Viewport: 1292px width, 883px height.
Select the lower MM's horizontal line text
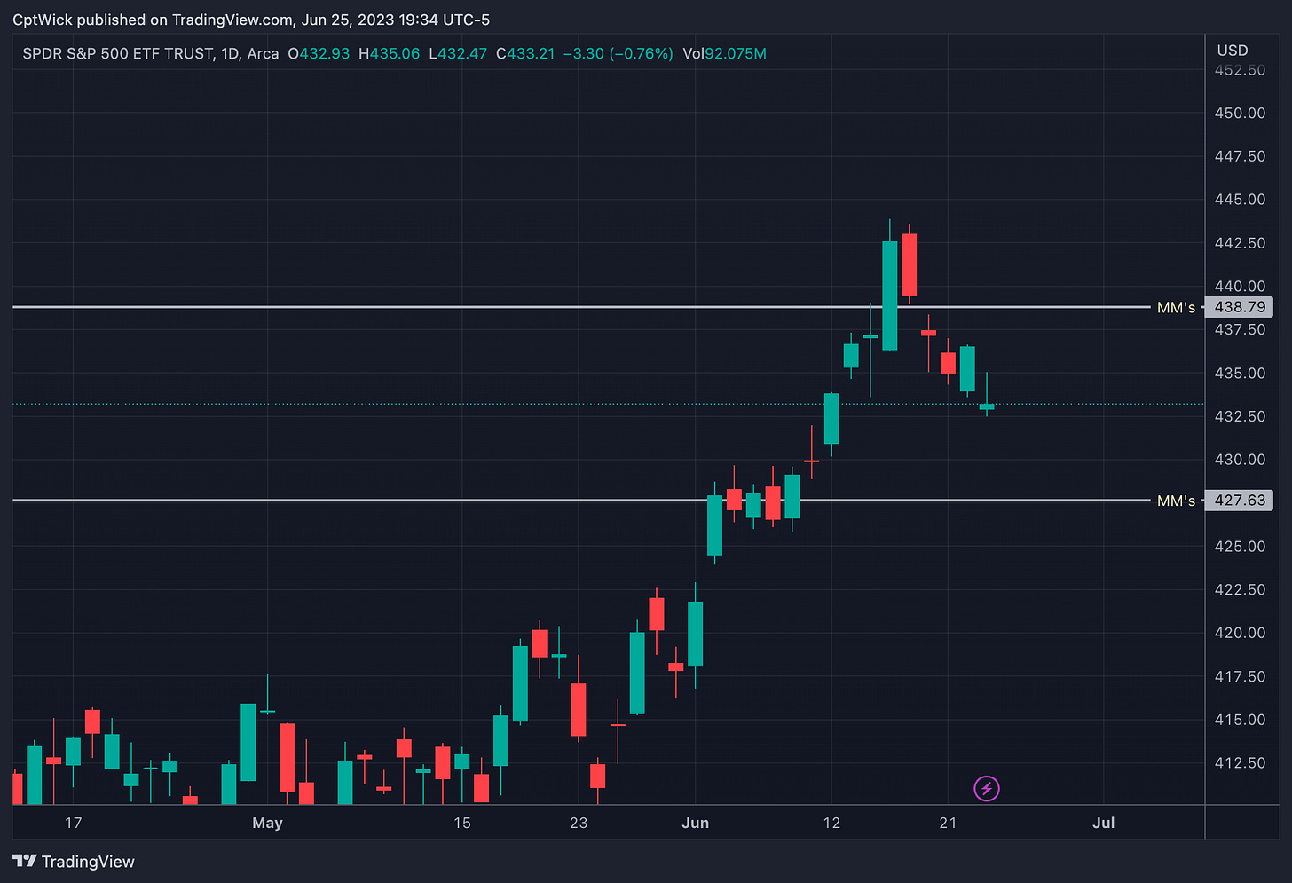(1176, 501)
